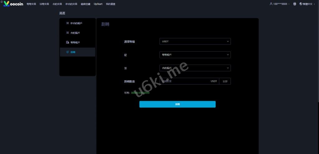Open 合約交易 in top navigation
The height and width of the screenshot is (154, 319).
pyautogui.click(x=57, y=4)
